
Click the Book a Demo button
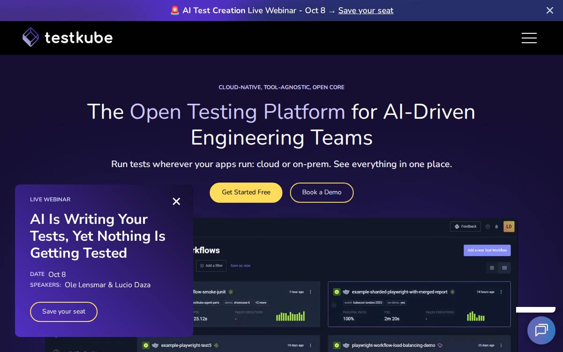[x=321, y=192]
